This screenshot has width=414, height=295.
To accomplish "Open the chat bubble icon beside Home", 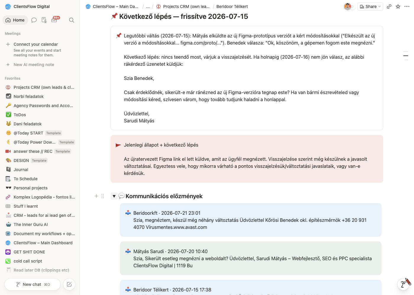I will click(x=34, y=20).
